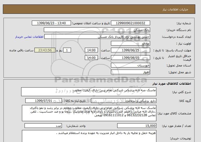Select the public announcement date-time field

51,23
